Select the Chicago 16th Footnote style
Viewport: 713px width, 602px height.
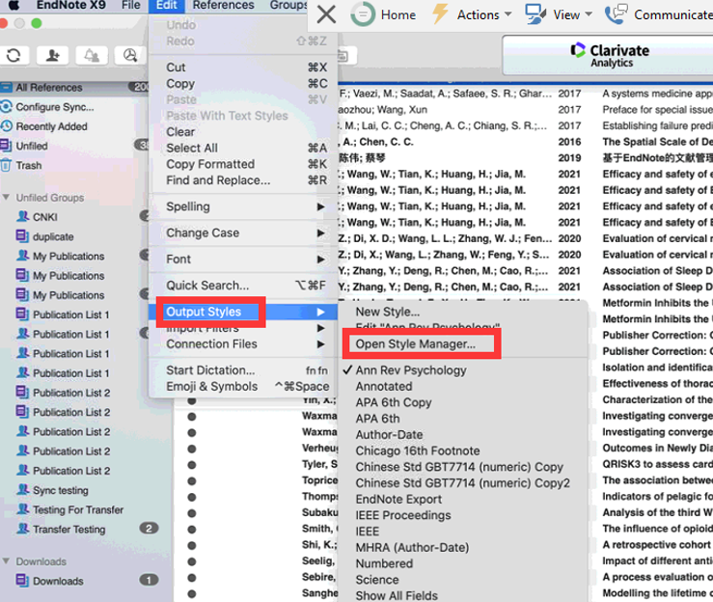tap(418, 451)
